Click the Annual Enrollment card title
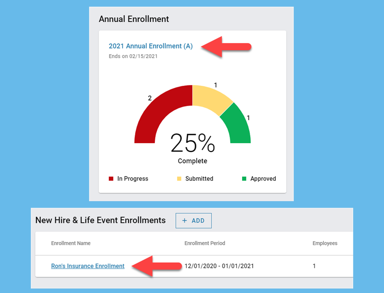The width and height of the screenshot is (384, 293). pyautogui.click(x=134, y=19)
